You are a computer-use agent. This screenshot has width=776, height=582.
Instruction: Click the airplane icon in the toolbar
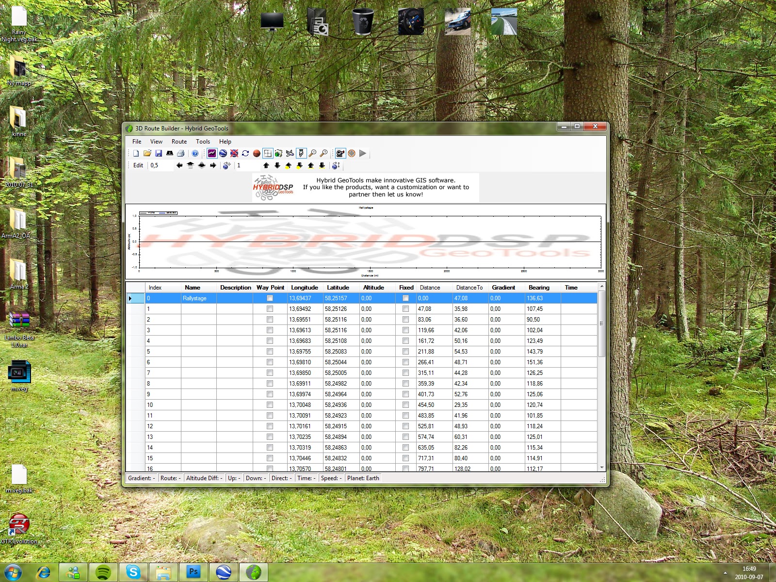click(x=290, y=153)
